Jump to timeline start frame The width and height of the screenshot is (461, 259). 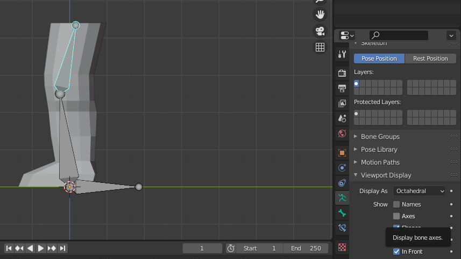[x=9, y=248]
